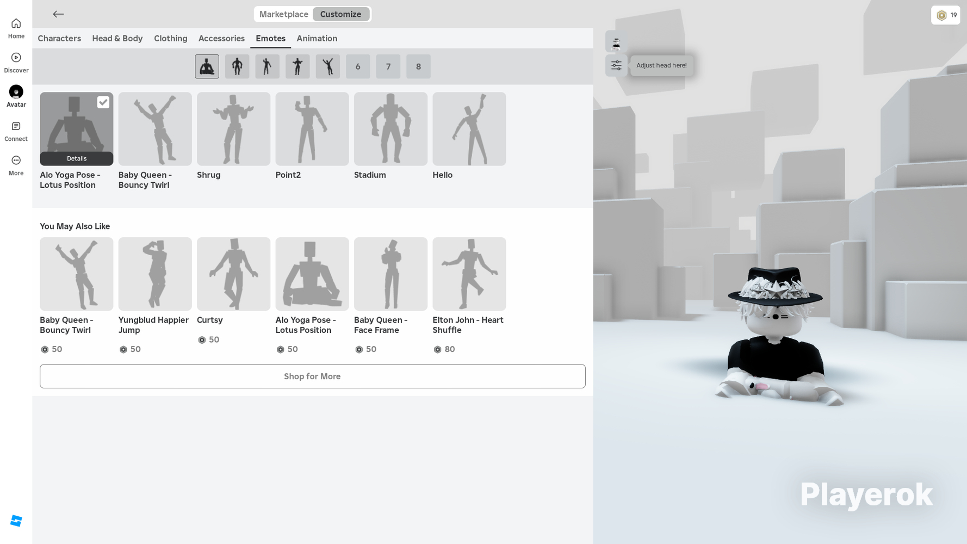Viewport: 967px width, 544px height.
Task: Click the Stadium emote name
Action: (370, 175)
